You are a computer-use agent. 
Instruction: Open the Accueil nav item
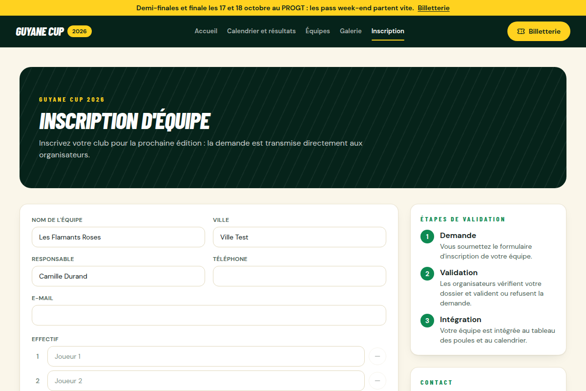pos(206,31)
